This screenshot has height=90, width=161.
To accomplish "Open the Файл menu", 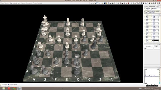I will (3, 3).
